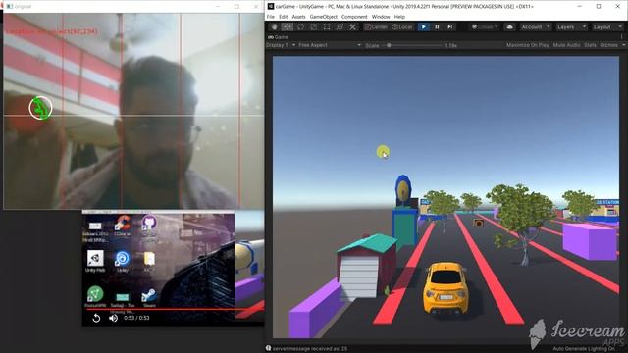Click the 0:53 / 0:53 time display
This screenshot has width=628, height=353.
coord(136,318)
